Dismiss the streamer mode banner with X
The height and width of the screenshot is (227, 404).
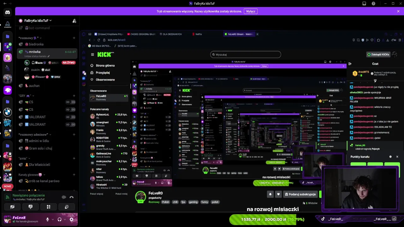pos(398,11)
